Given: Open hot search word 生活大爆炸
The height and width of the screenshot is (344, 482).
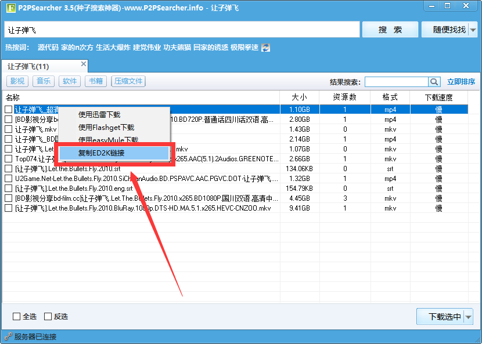Looking at the screenshot, I should pos(113,48).
